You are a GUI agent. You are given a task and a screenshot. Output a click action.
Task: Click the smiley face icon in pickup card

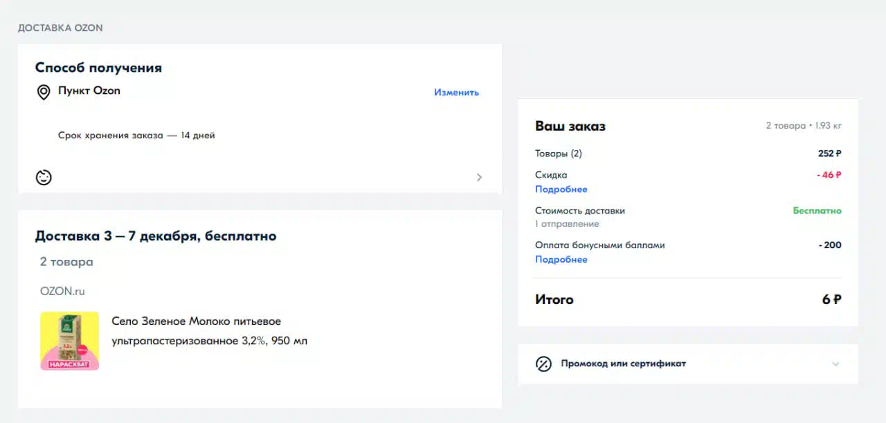(44, 178)
